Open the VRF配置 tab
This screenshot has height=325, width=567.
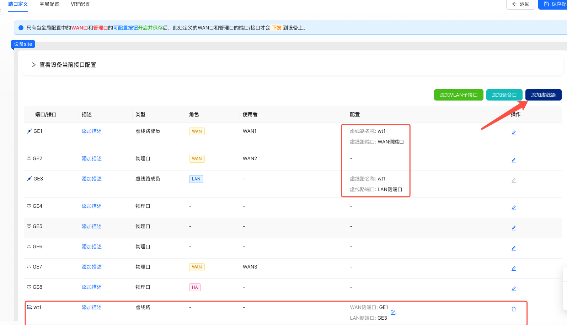[80, 4]
